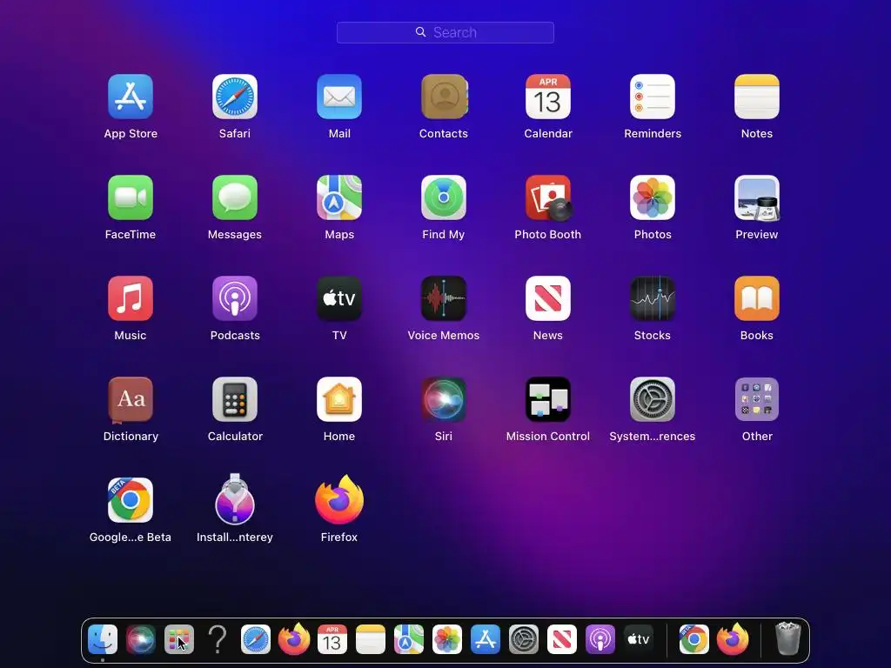Launch Firefox from Launchpad grid
The width and height of the screenshot is (891, 668).
(x=339, y=500)
